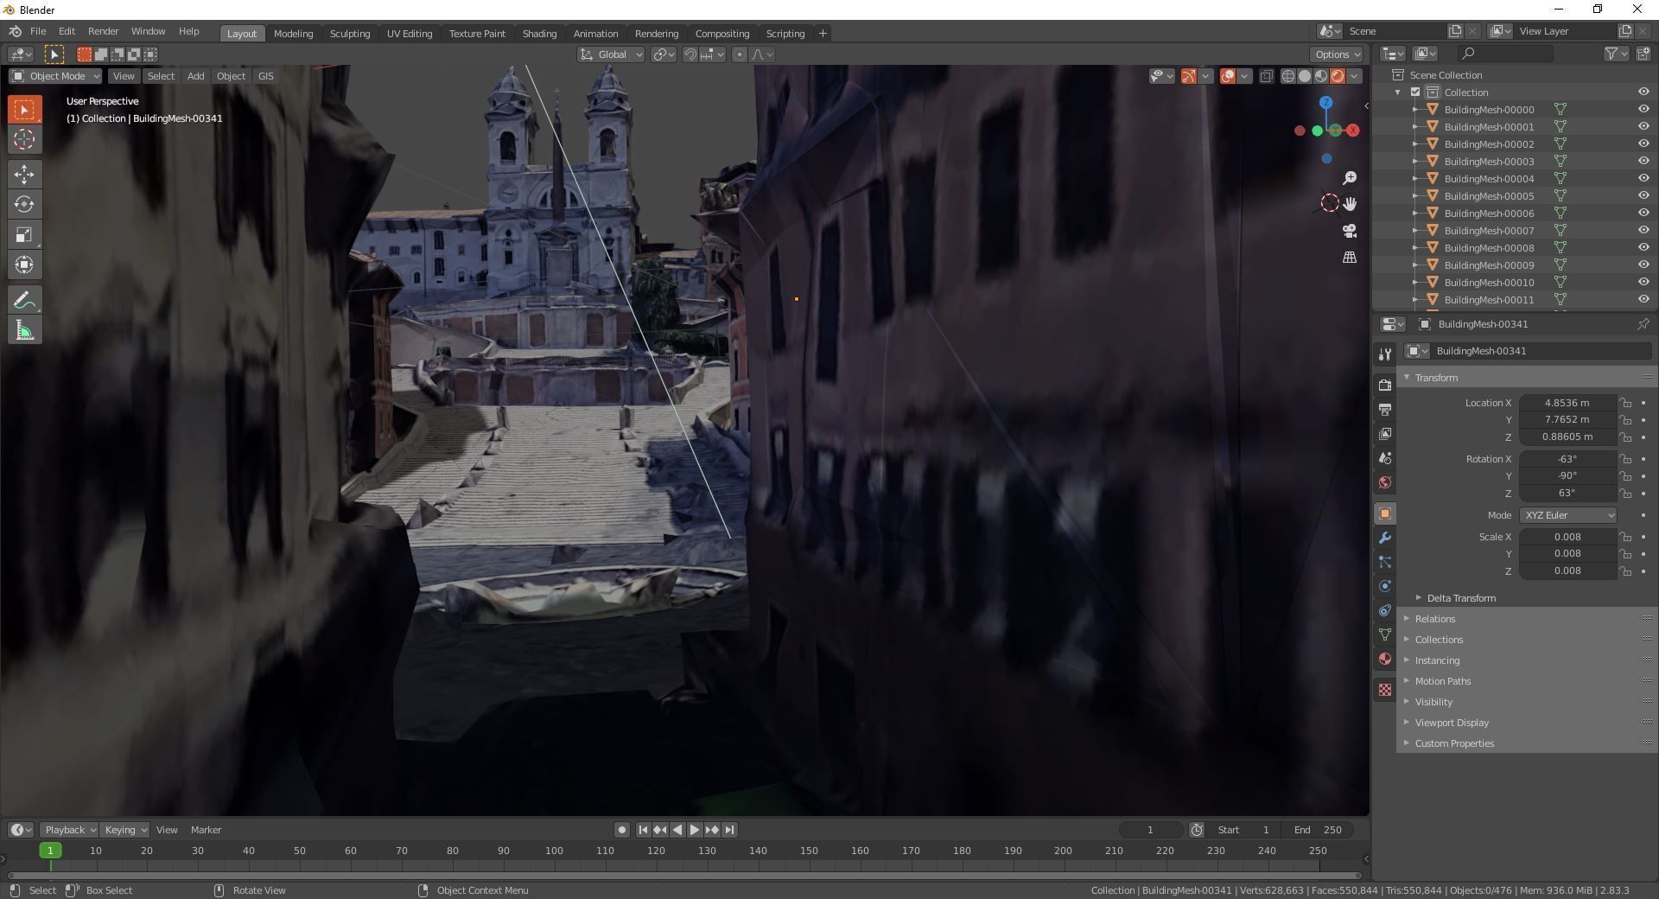This screenshot has height=899, width=1659.
Task: Open the File menu
Action: (38, 31)
